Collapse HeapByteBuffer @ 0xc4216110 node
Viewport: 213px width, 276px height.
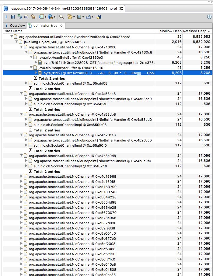[31, 68]
